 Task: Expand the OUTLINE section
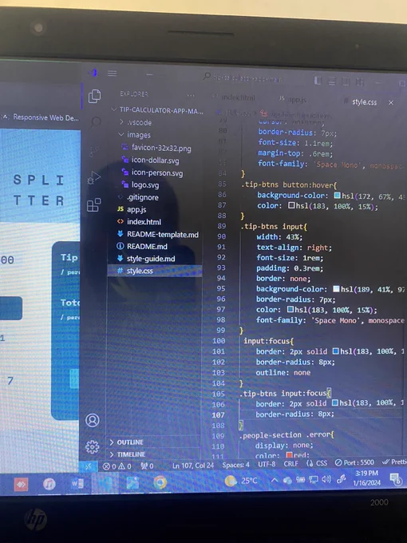point(126,442)
